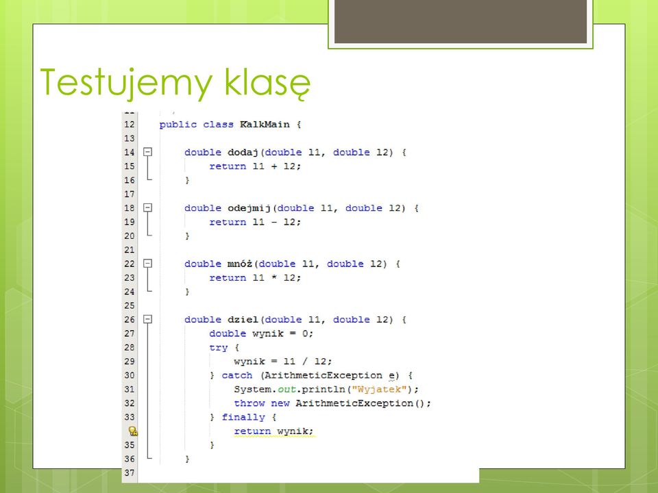
Task: Collapse the mnóż method fold marker
Action: [148, 264]
